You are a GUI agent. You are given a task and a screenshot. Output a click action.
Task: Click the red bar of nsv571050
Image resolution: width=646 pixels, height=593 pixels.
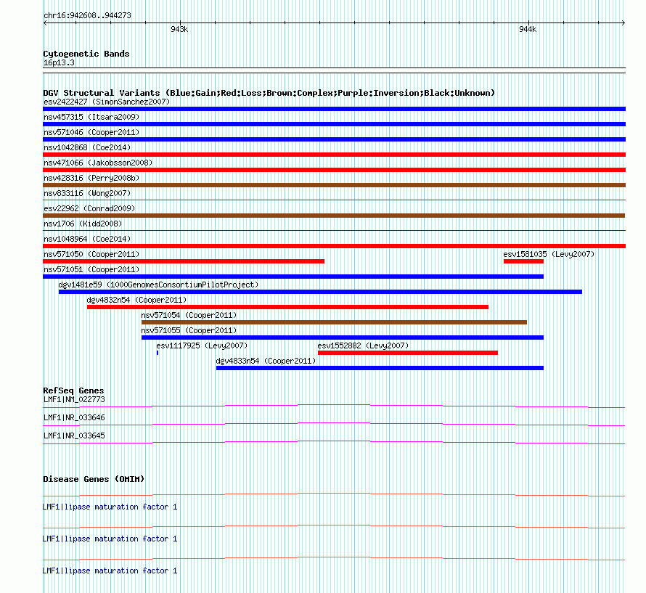184,261
